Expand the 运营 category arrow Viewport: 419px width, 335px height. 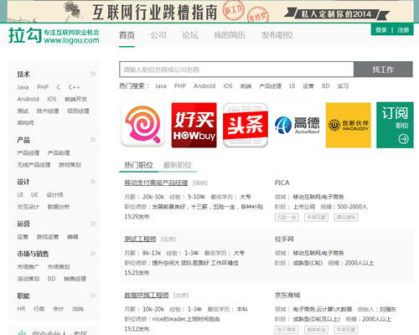tap(93, 224)
